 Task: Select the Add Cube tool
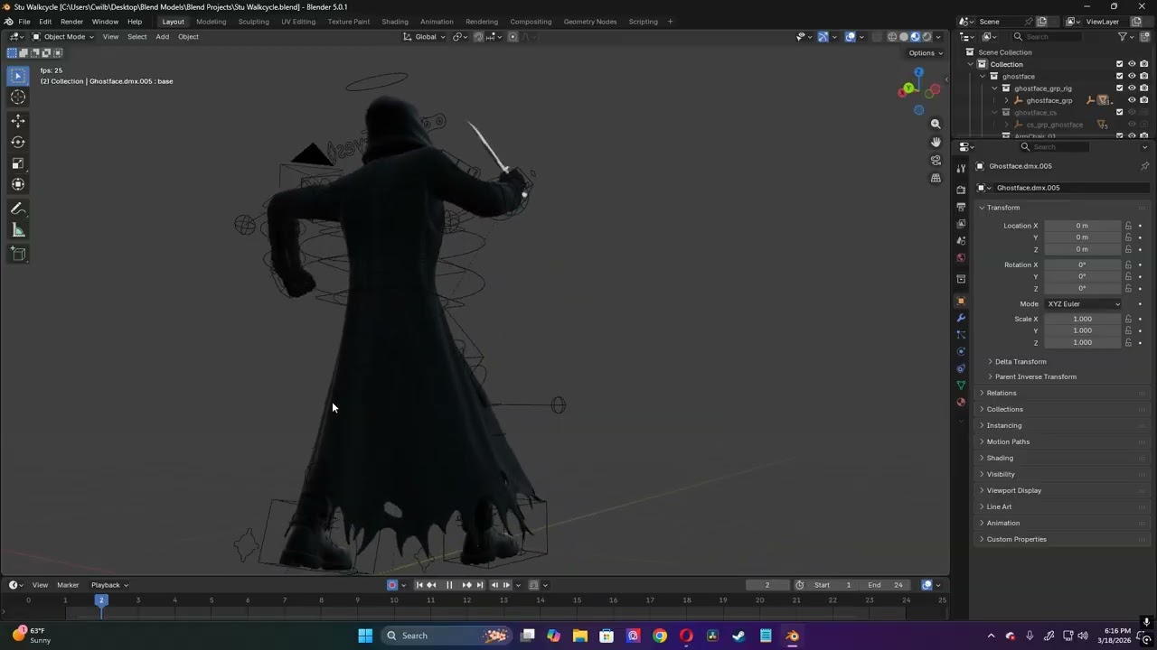(x=18, y=255)
